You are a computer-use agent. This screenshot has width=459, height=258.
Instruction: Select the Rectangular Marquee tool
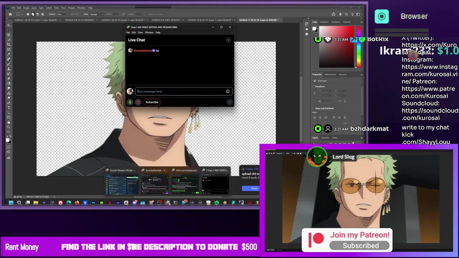pos(9,30)
